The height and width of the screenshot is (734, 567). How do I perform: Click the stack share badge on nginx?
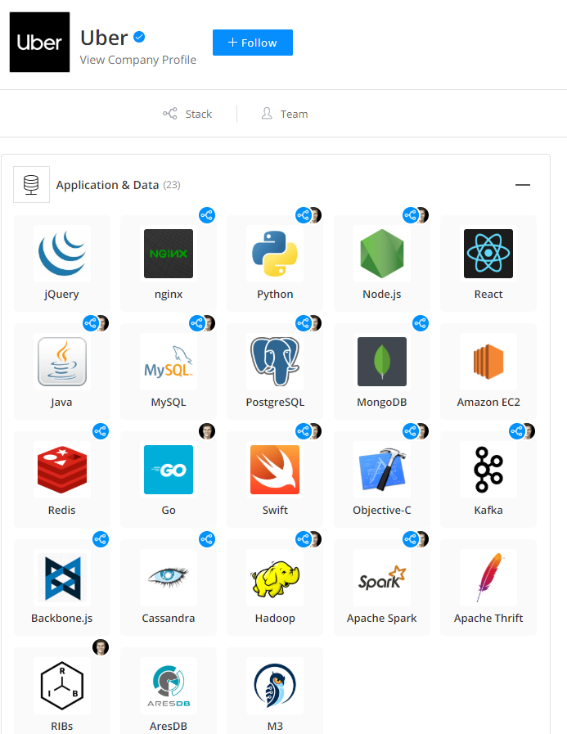tap(207, 215)
